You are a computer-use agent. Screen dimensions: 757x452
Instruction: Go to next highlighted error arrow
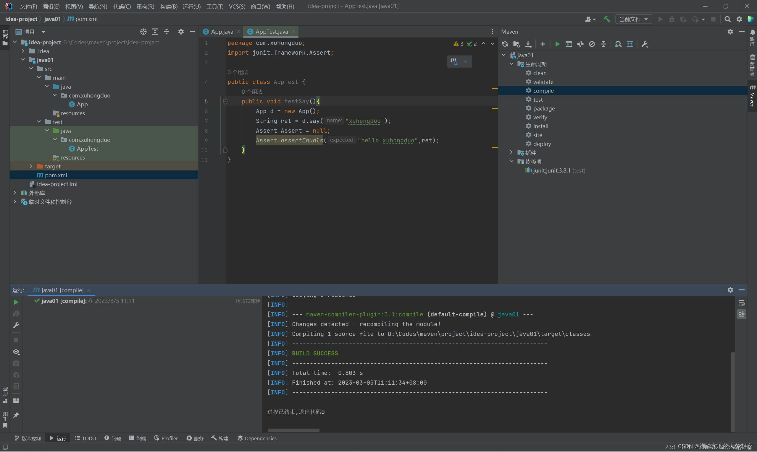[493, 43]
